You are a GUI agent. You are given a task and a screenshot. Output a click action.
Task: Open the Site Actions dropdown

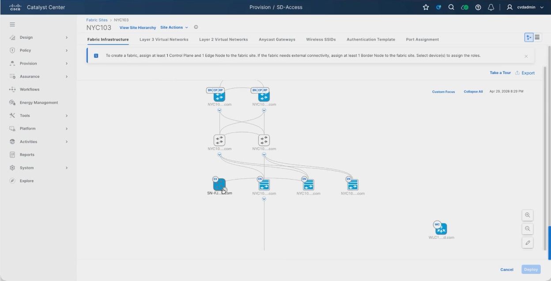[174, 27]
